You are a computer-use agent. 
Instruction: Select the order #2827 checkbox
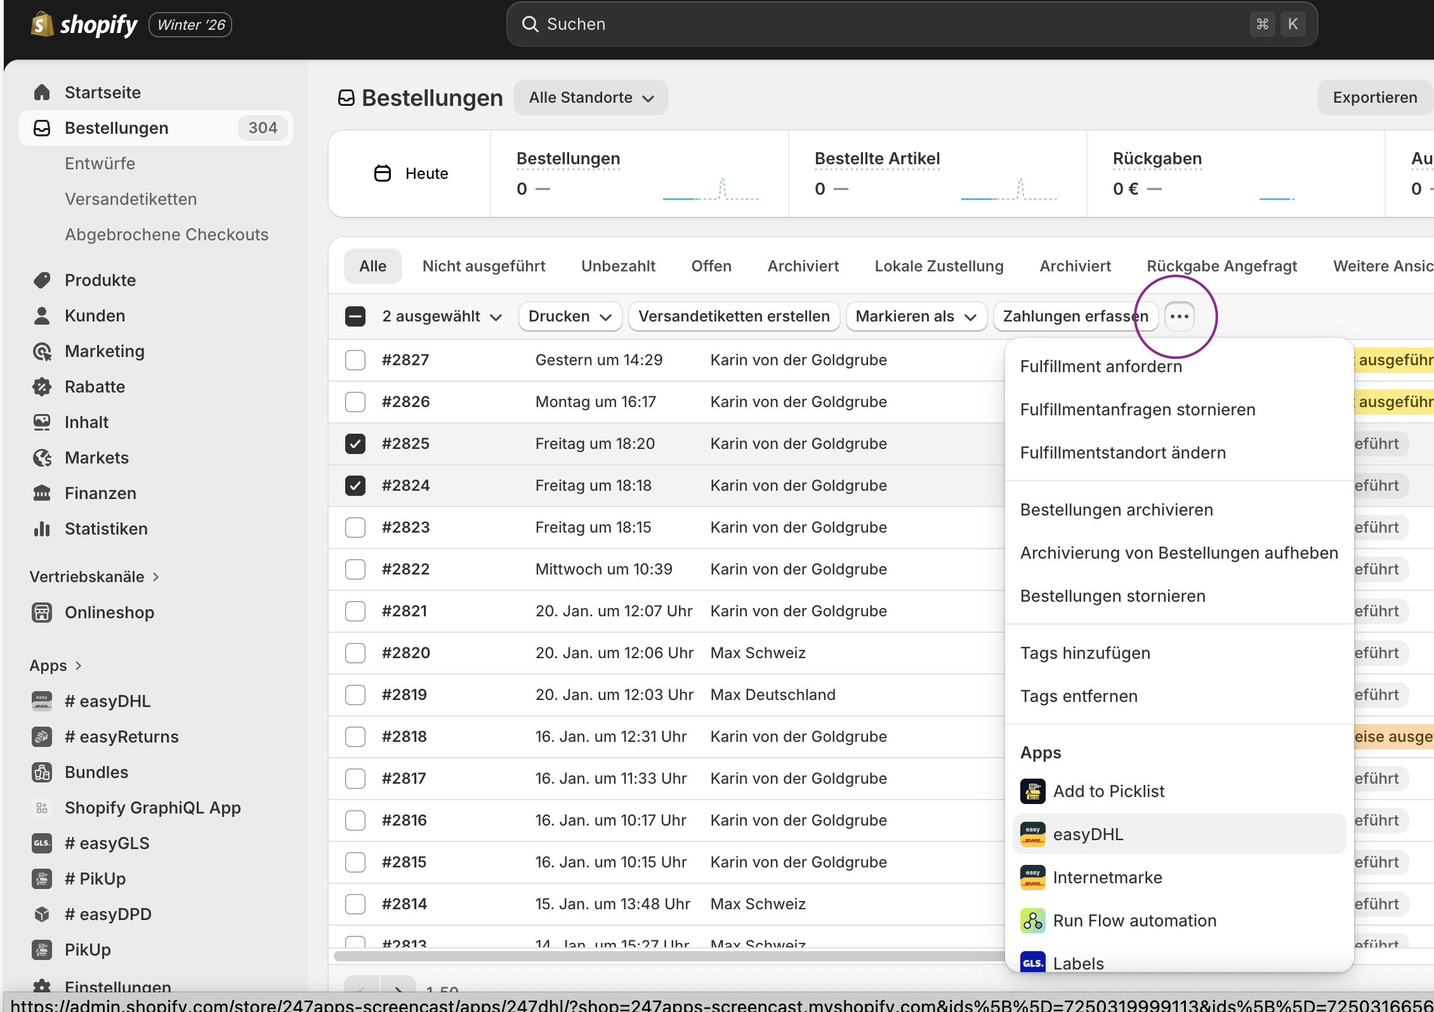[x=355, y=360]
